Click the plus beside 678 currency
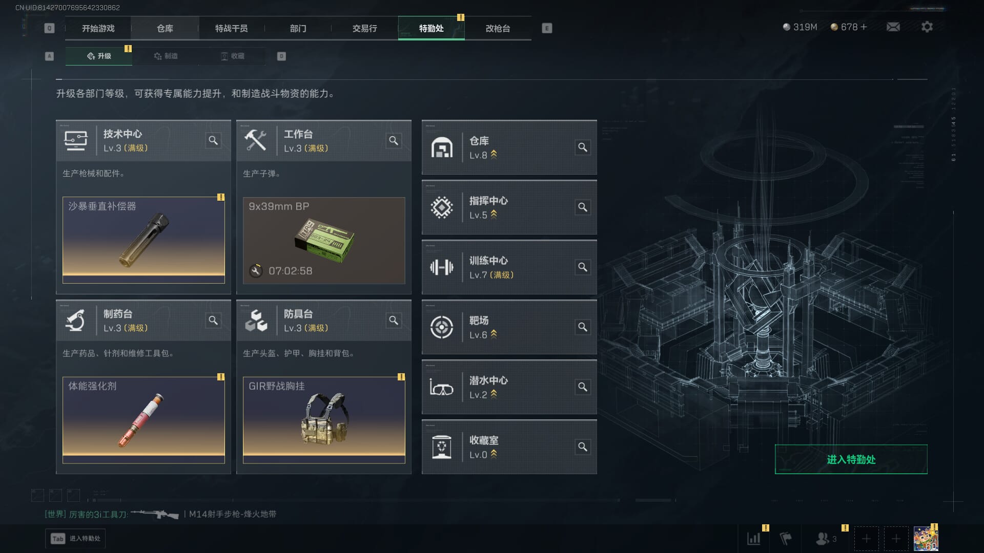The image size is (984, 553). click(864, 27)
